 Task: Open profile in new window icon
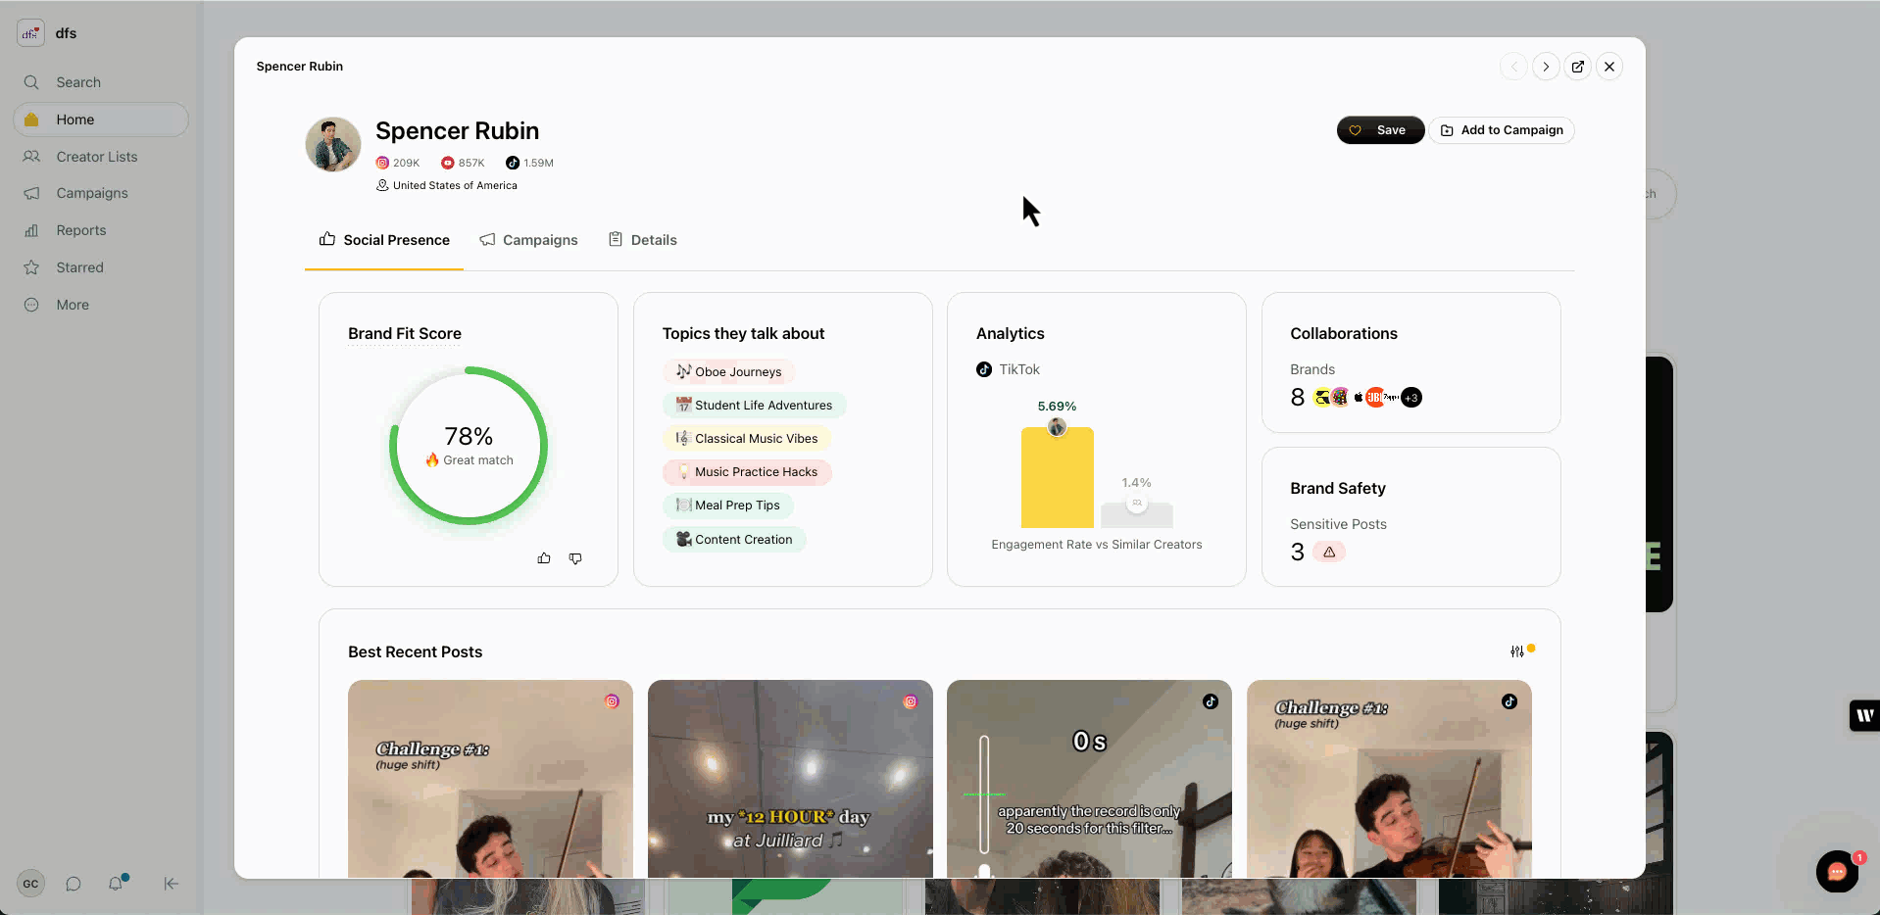point(1577,67)
